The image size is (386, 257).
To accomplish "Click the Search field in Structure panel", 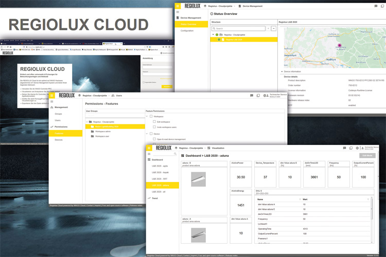I will [238, 29].
